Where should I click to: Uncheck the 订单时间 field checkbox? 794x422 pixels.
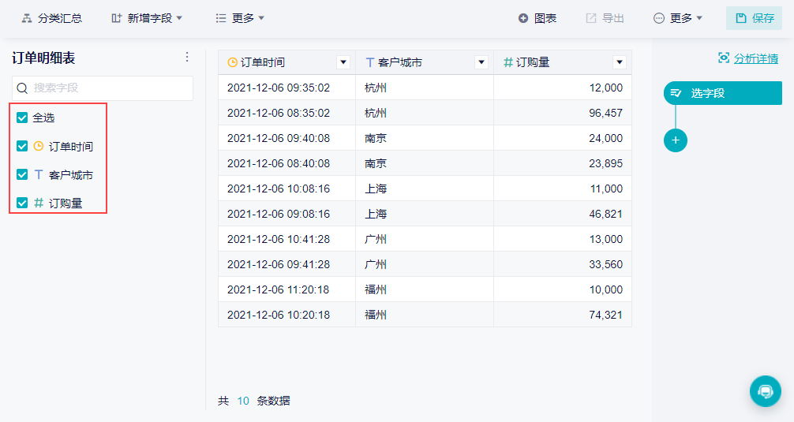[22, 146]
